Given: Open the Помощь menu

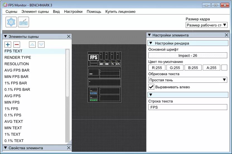Looking at the screenshot, I should [x=94, y=11].
